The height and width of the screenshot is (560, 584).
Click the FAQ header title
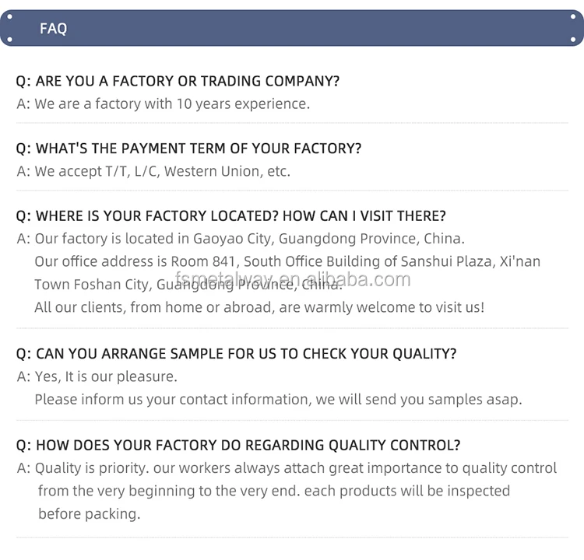tap(53, 29)
